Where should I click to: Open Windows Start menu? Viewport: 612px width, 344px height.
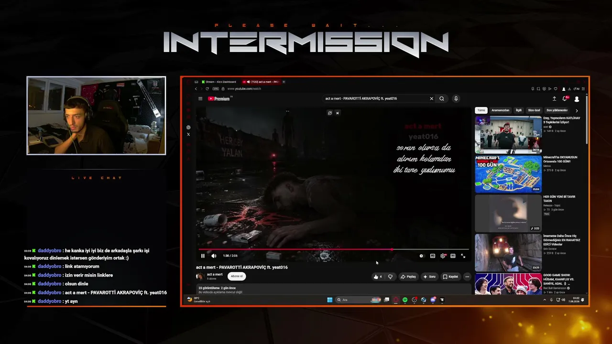click(329, 300)
